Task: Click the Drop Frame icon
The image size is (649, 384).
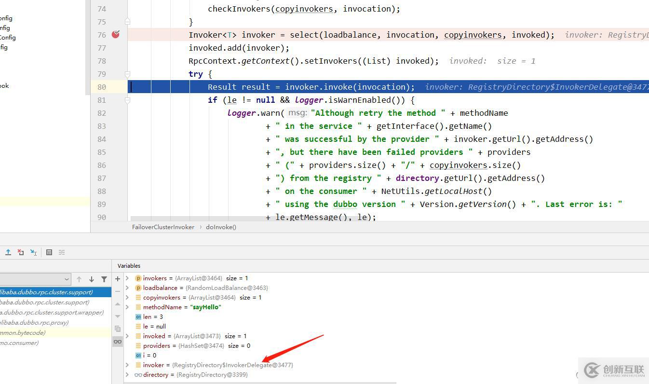Action: coord(21,252)
